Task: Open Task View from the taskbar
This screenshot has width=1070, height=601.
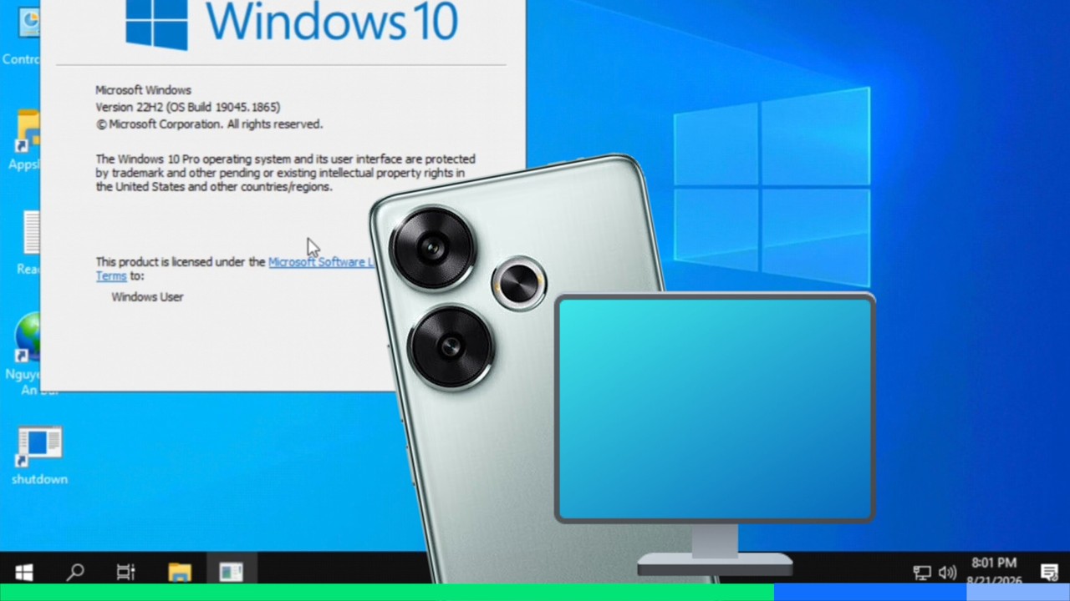Action: 125,572
